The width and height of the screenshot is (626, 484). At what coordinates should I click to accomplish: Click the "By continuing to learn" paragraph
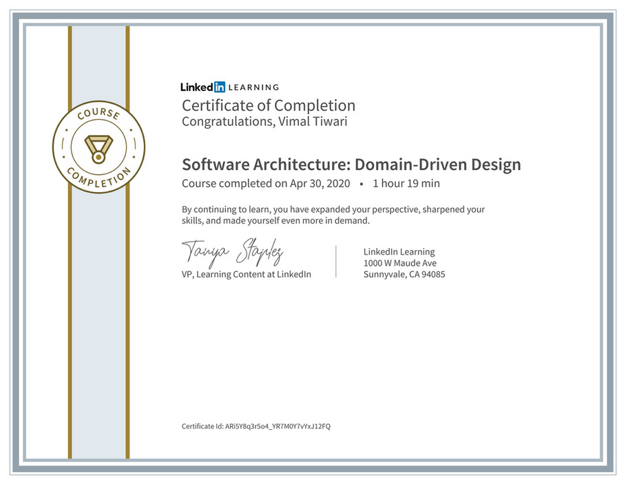333,215
